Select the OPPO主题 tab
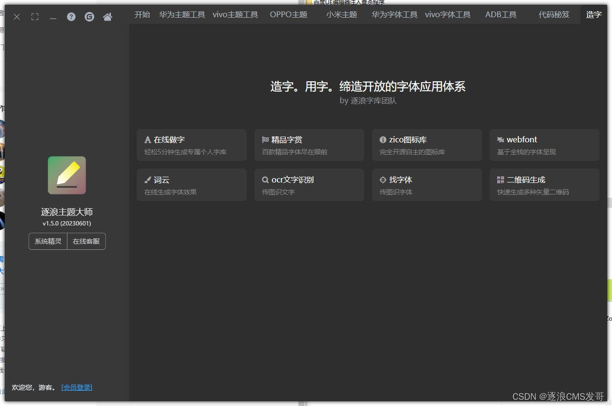This screenshot has height=406, width=612. tap(289, 15)
